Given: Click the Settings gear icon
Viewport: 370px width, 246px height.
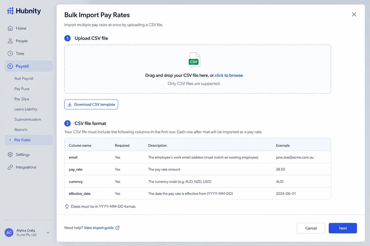Looking at the screenshot, I should 10,155.
